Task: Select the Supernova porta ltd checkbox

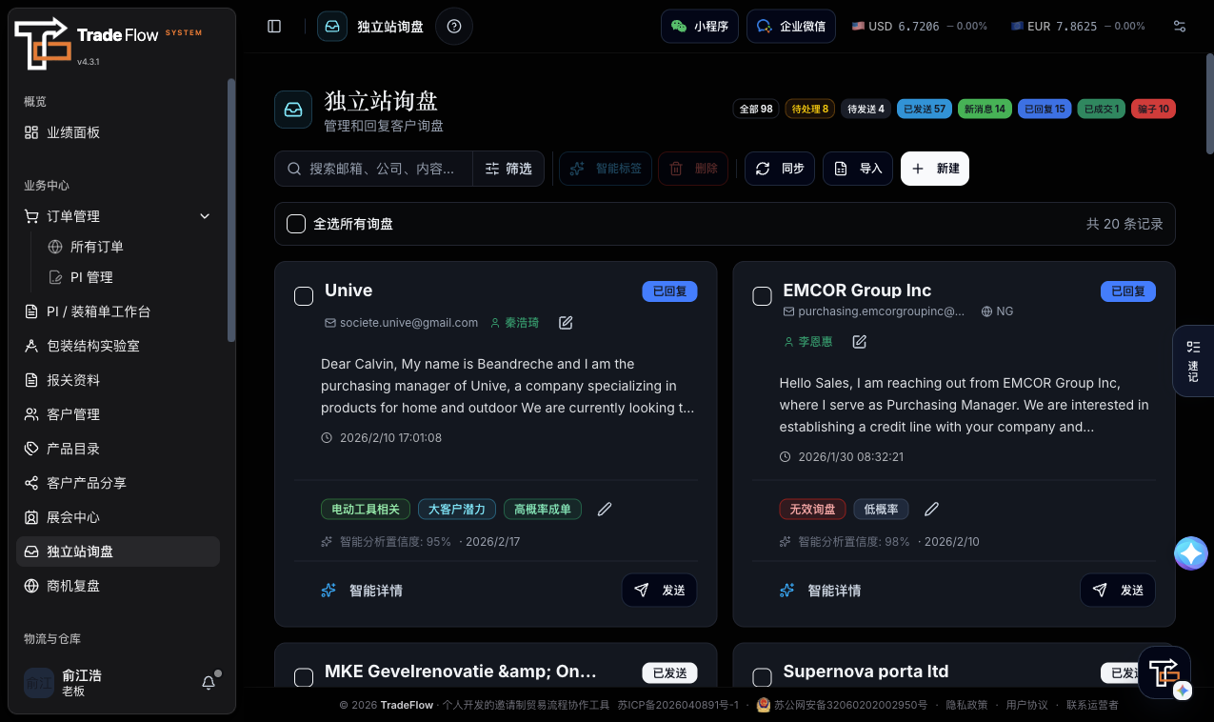Action: pos(763,677)
